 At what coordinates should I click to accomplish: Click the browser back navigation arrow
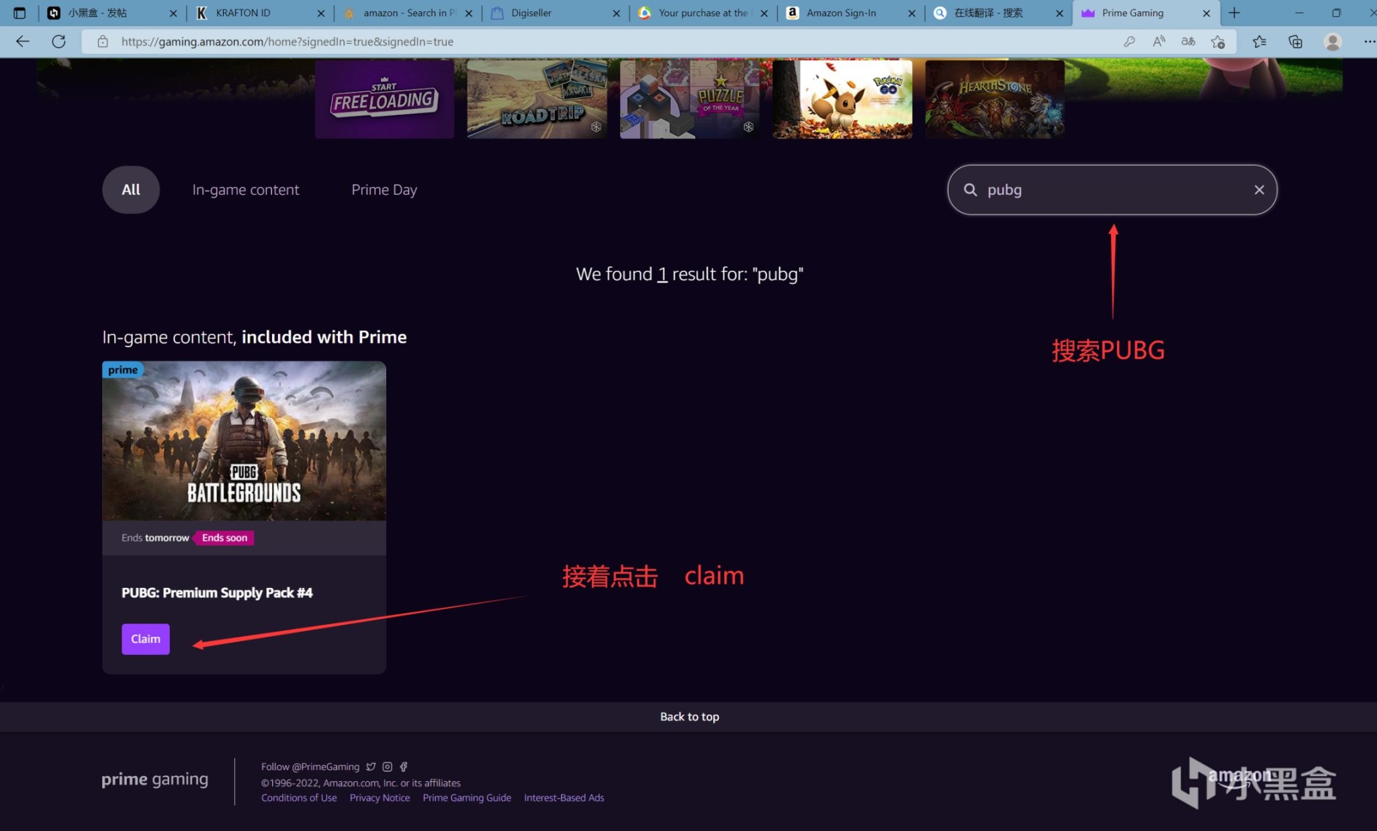(x=21, y=40)
